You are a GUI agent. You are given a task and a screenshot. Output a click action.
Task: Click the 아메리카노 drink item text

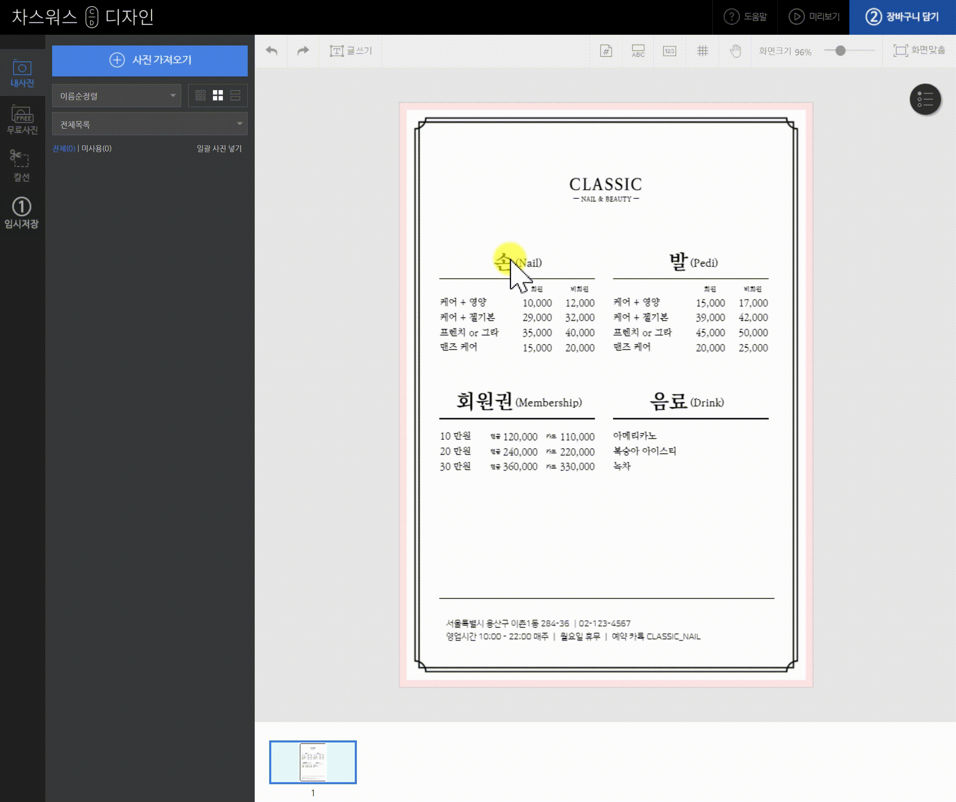point(635,436)
